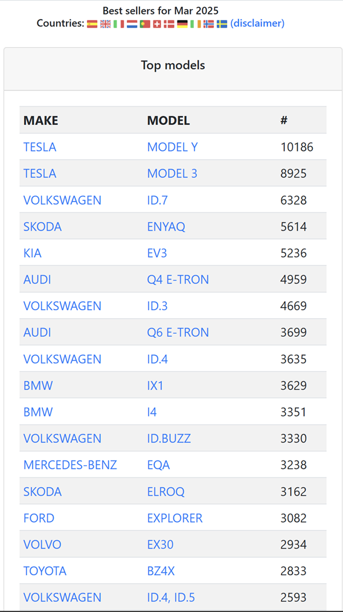Select the Netherlands flag icon
The image size is (343, 612).
(132, 24)
